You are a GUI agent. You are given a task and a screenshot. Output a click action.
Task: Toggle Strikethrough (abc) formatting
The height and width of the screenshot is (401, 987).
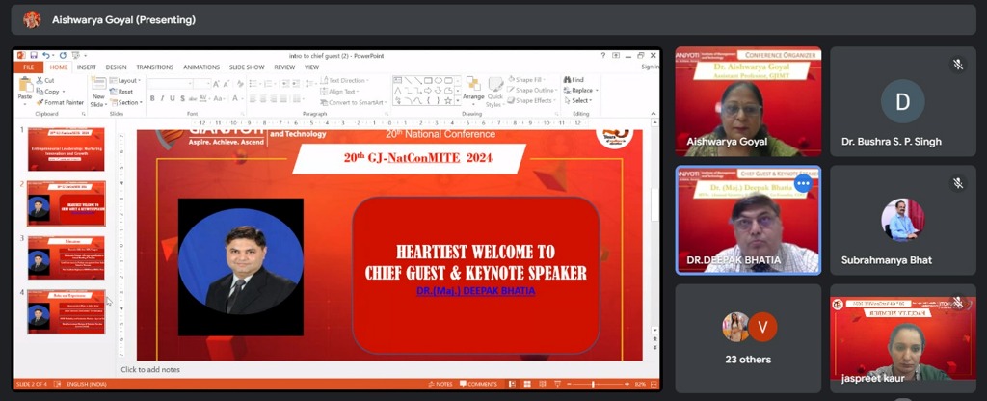[192, 99]
